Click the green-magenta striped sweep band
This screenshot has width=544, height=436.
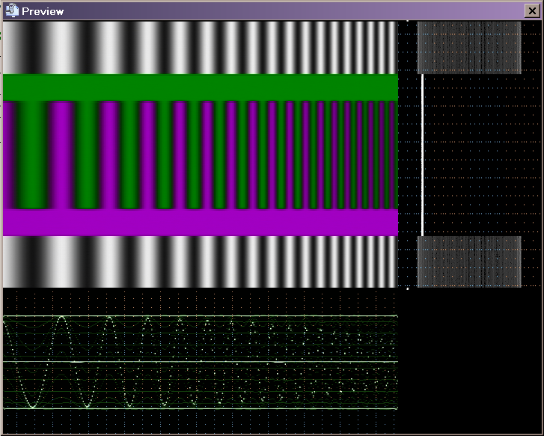(x=201, y=155)
